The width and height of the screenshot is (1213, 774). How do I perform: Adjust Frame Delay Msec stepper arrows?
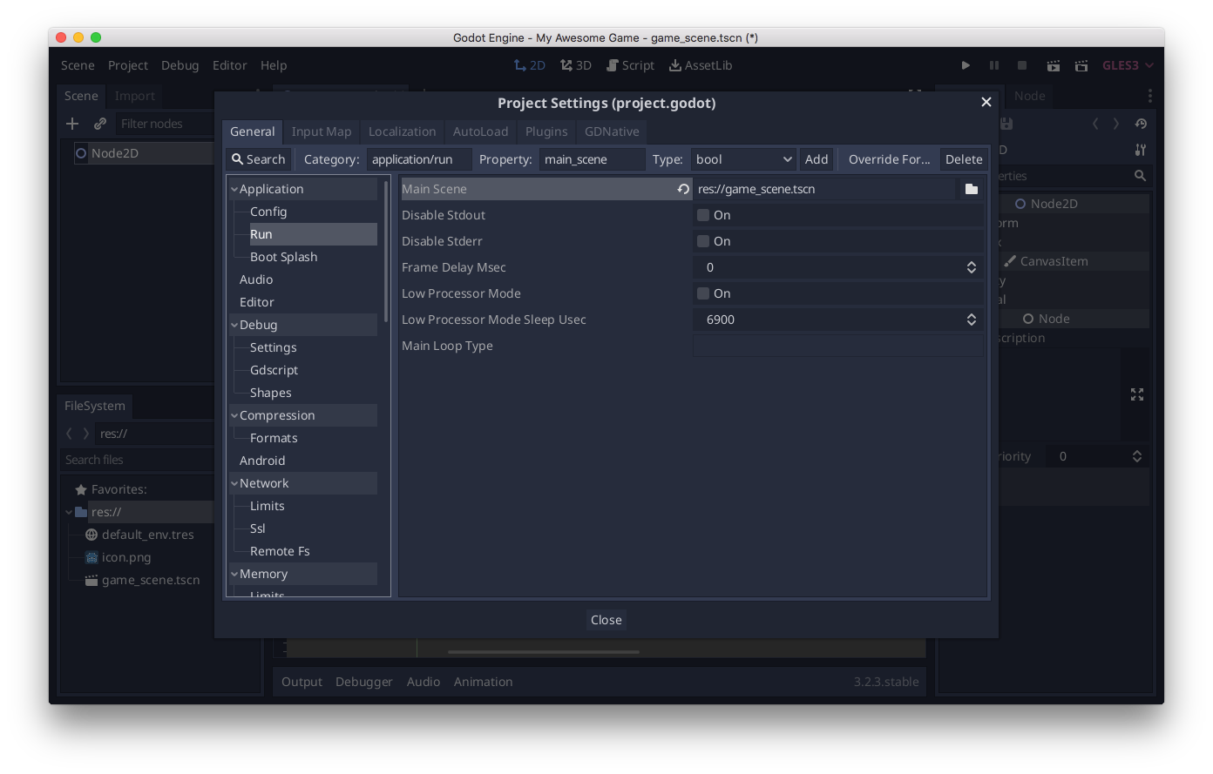click(x=972, y=267)
